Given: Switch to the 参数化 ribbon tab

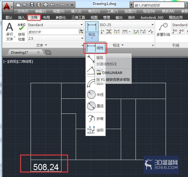Looking at the screenshot, I should 61,18.
